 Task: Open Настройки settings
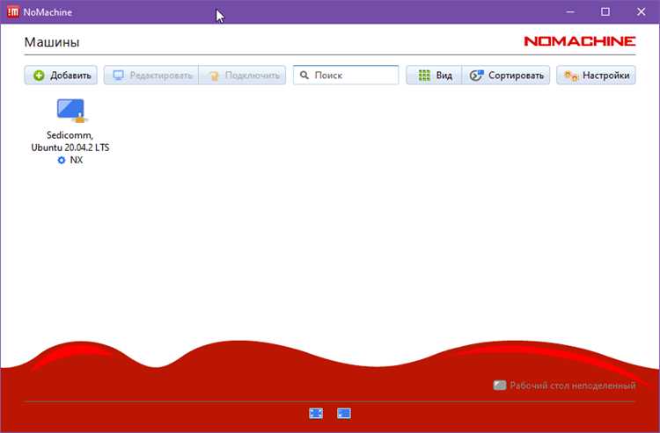(x=596, y=76)
